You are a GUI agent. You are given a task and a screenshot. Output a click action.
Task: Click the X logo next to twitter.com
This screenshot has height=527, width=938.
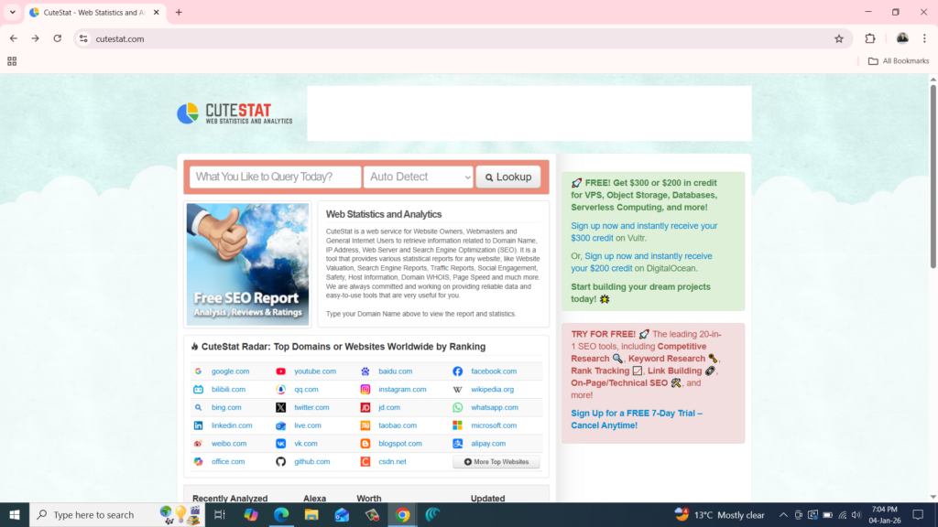click(x=281, y=407)
